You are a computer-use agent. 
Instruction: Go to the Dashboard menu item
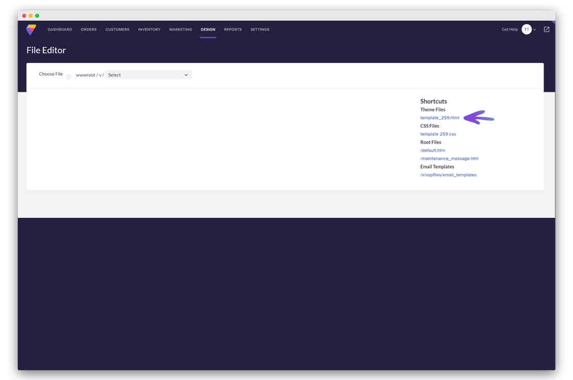coord(59,29)
